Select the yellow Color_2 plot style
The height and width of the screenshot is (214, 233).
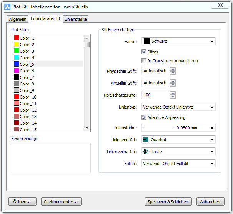tap(27, 45)
